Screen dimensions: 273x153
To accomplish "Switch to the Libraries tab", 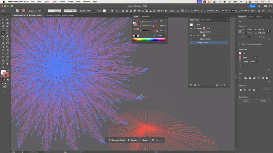I will click(x=259, y=17).
